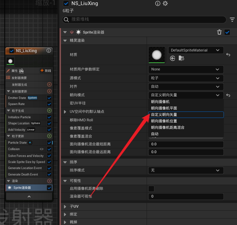Image resolution: width=237 pixels, height=225 pixels.
Task: Delete the Sprite渲染器 with trash icon
Action: tap(219, 32)
